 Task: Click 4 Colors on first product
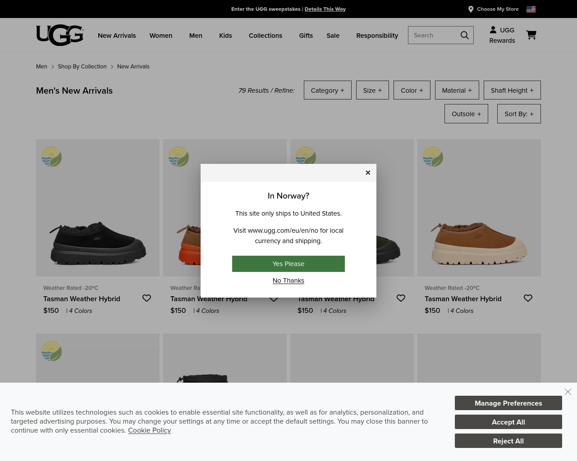(80, 311)
